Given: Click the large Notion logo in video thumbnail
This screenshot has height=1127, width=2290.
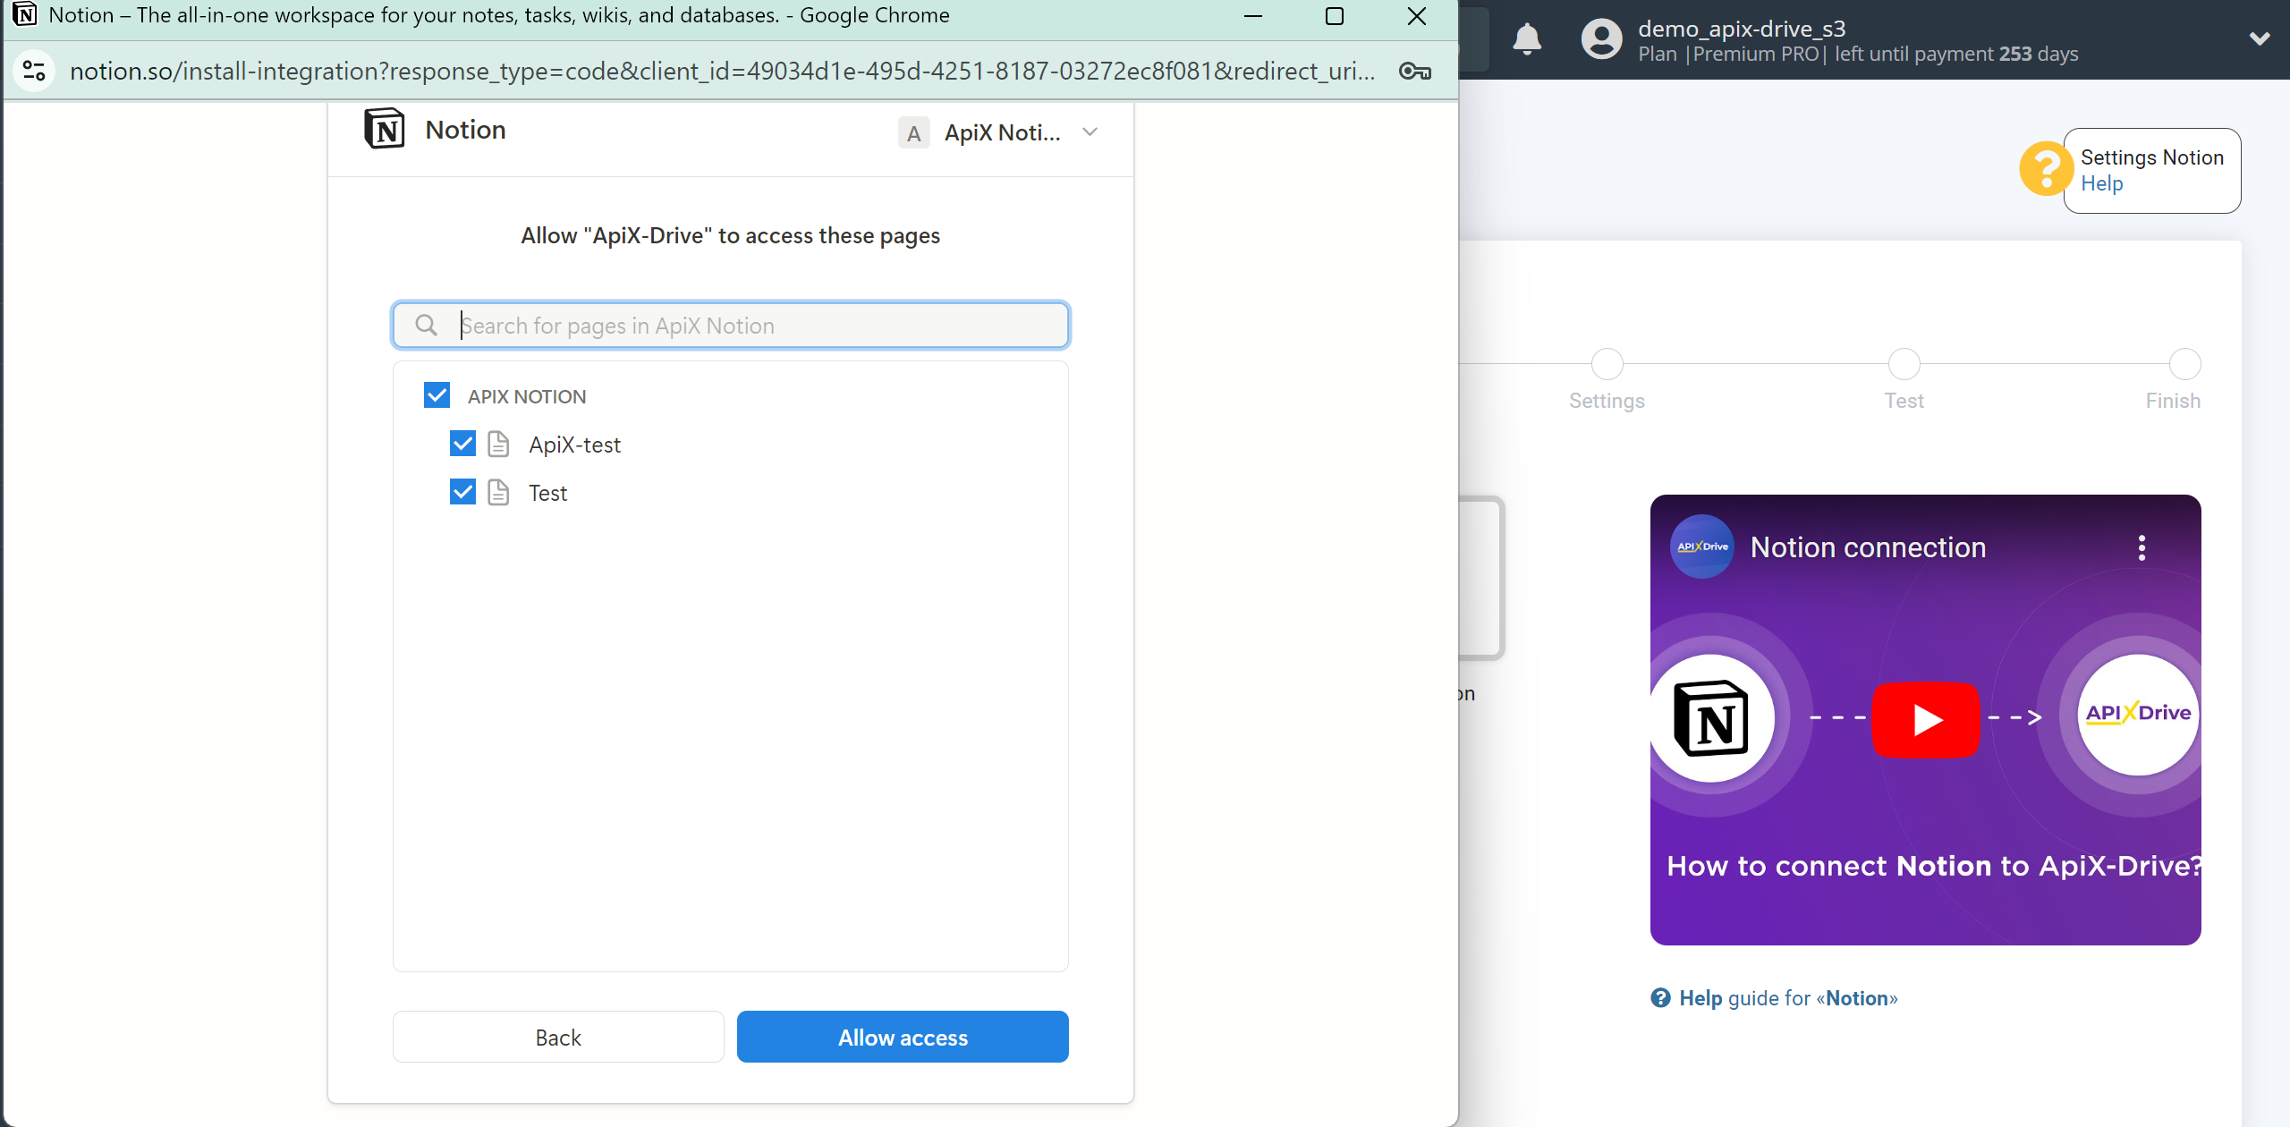Looking at the screenshot, I should (x=1710, y=718).
